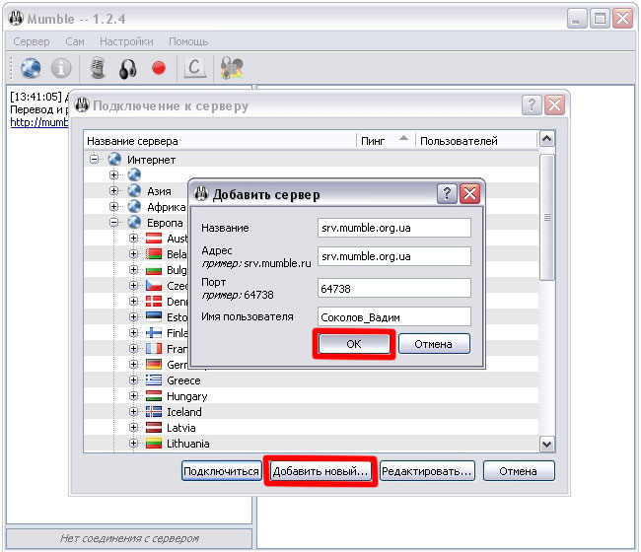
Task: Collapse the Интернет tree node
Action: (x=95, y=160)
